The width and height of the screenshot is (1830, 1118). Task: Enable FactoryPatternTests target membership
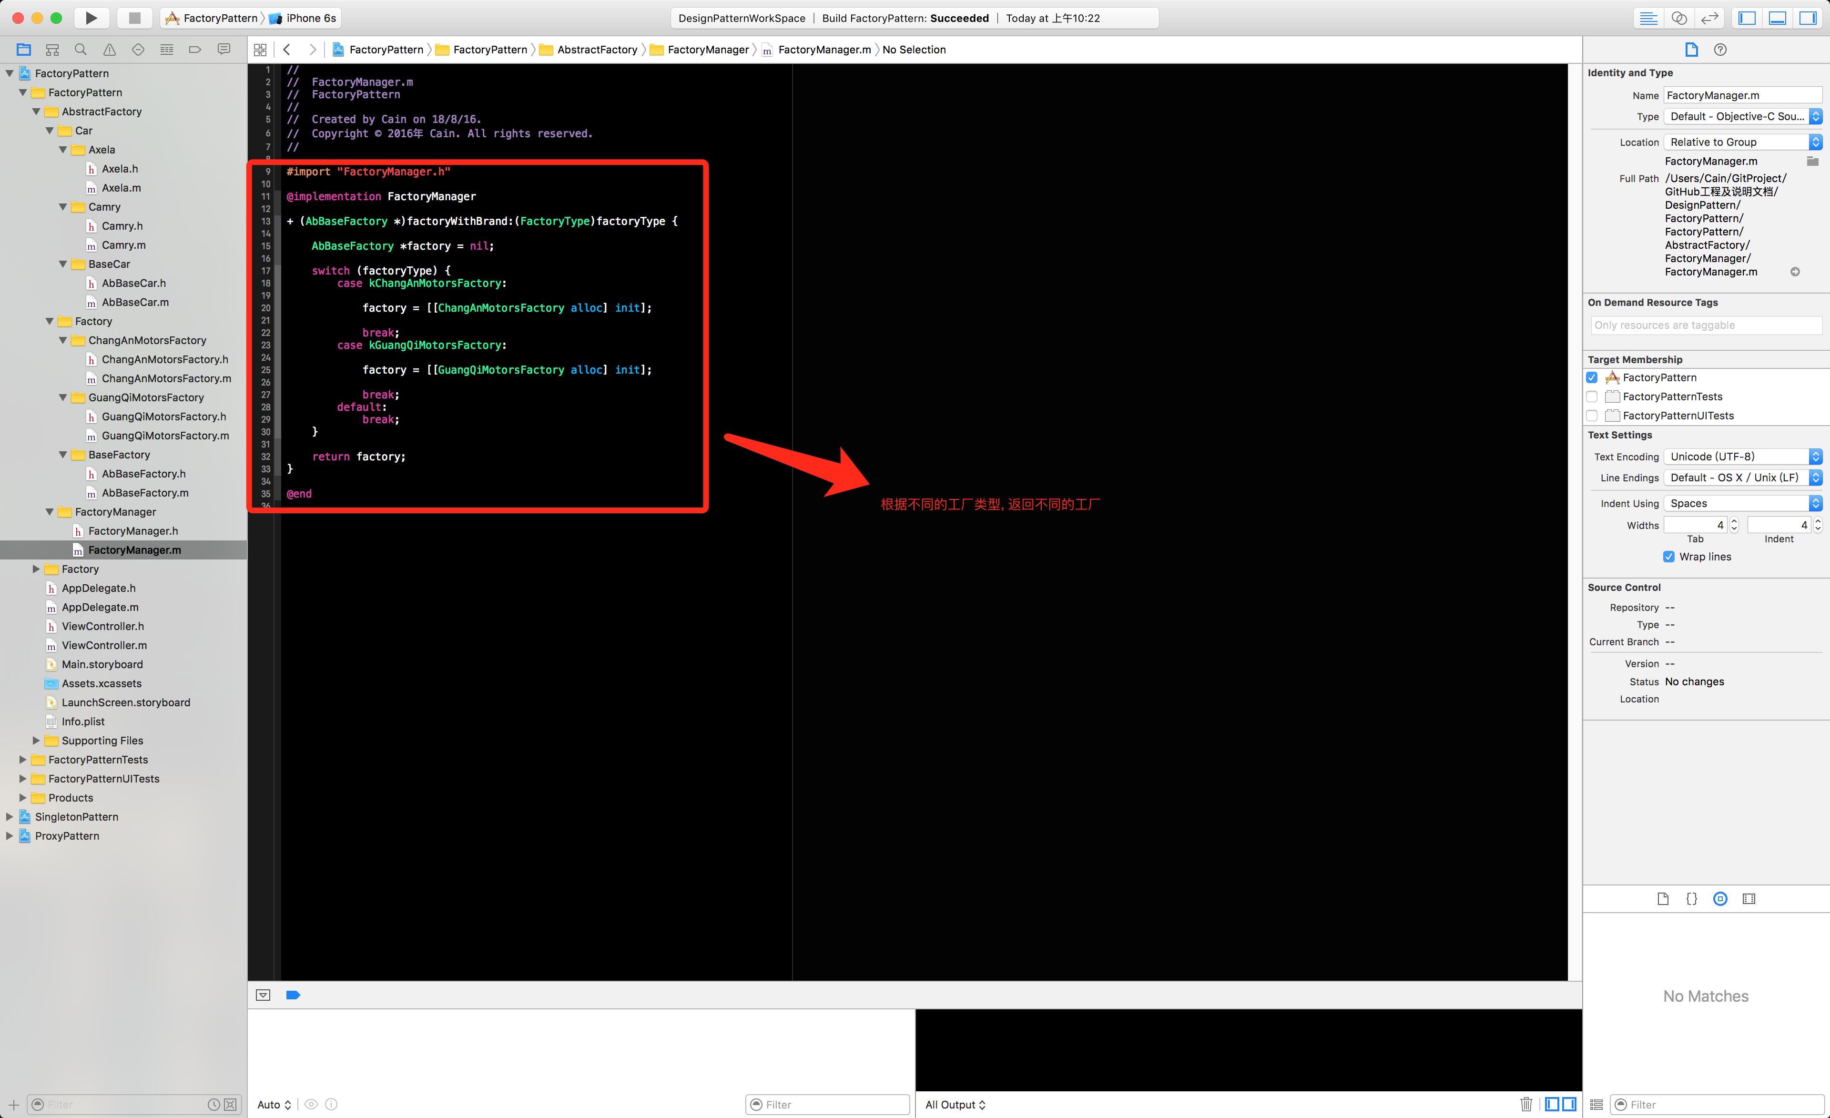(1592, 396)
